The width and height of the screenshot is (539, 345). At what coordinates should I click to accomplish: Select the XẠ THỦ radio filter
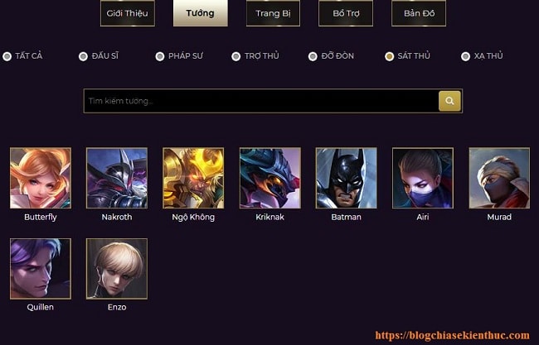pos(465,56)
